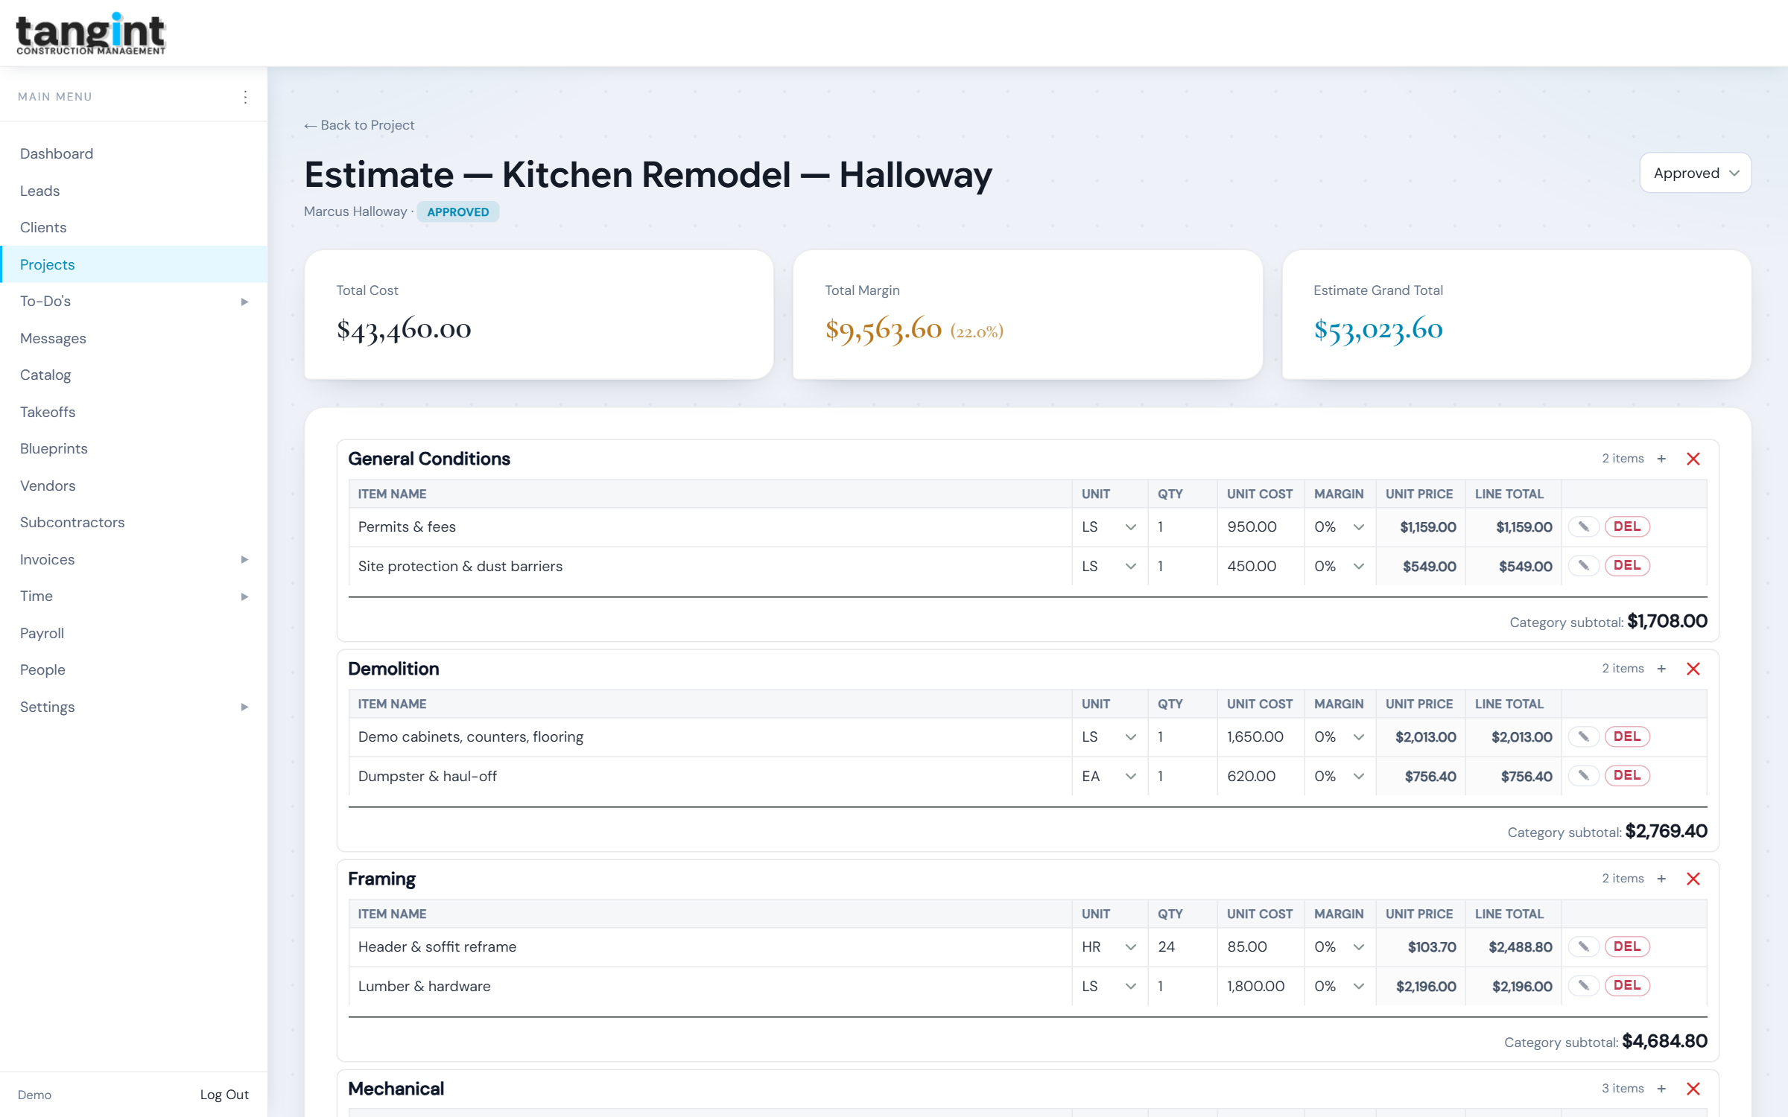
Task: Open unit dropdown for Site protection row
Action: (x=1109, y=566)
